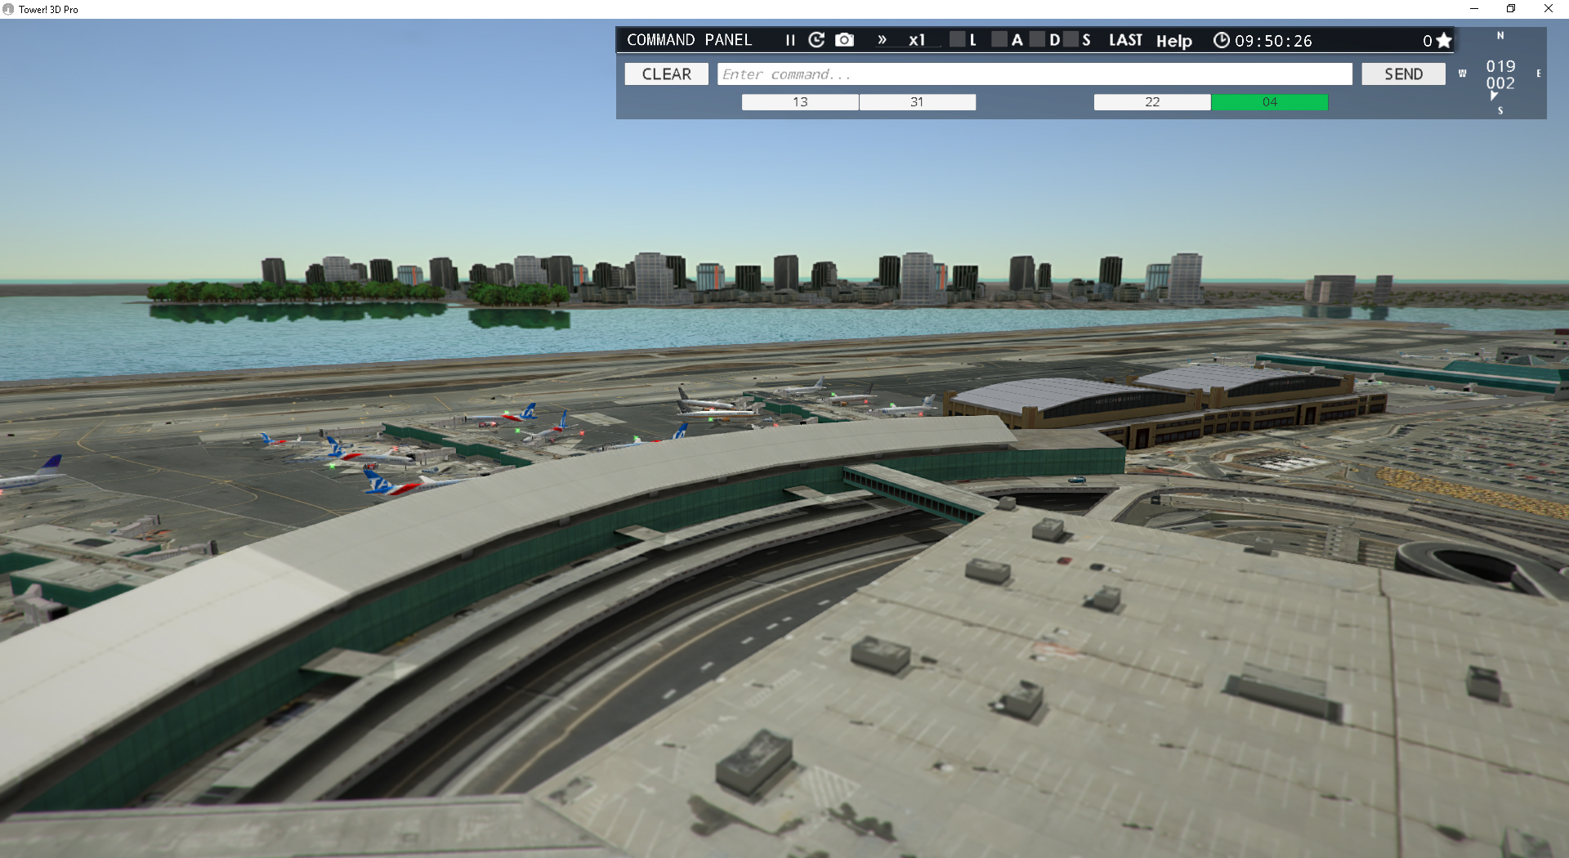
Task: Click the restart simulation icon
Action: (x=816, y=39)
